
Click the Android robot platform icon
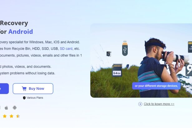click(15, 108)
